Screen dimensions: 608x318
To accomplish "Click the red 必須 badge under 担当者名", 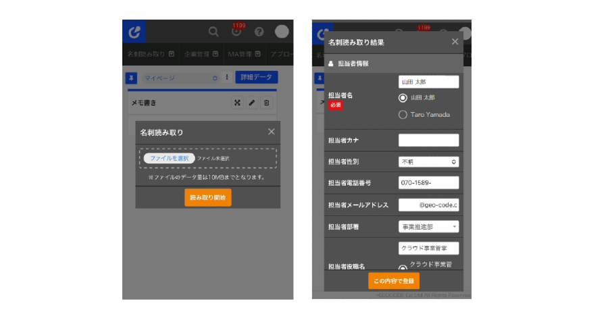I will pyautogui.click(x=336, y=105).
